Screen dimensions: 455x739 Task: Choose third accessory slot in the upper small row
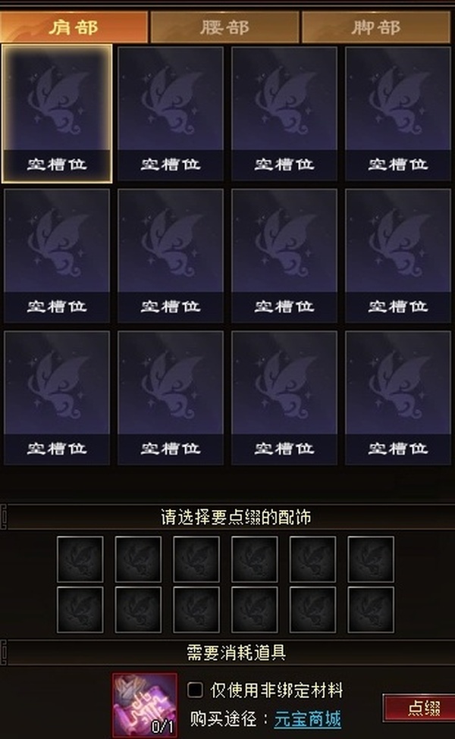(x=196, y=559)
